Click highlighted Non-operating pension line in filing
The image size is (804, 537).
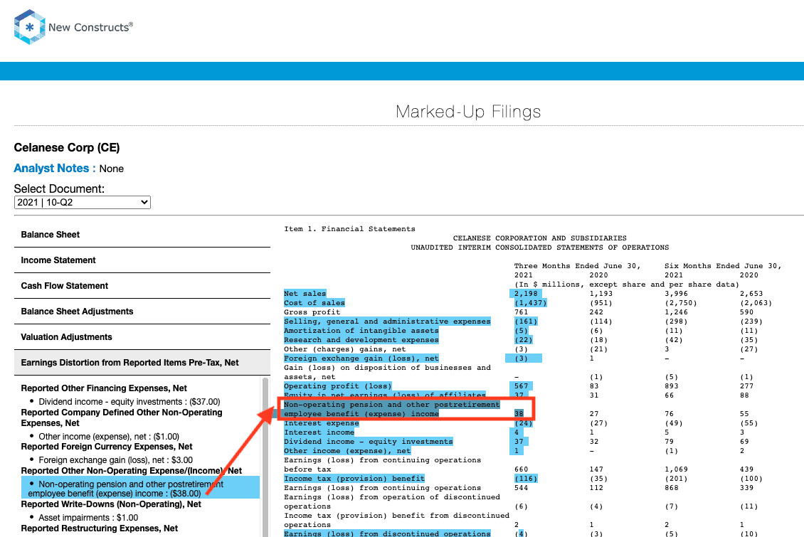point(392,409)
